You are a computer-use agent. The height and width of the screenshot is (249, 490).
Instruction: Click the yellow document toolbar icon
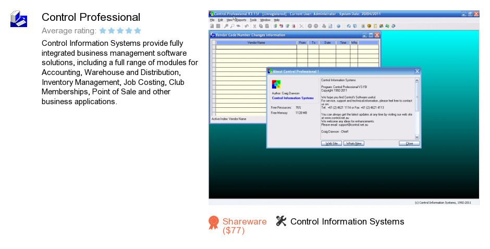coord(375,26)
